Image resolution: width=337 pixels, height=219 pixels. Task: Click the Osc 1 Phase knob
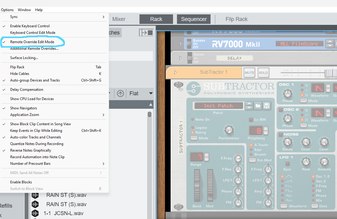point(287,93)
